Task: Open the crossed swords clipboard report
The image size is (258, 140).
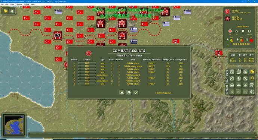Action: coord(232,79)
